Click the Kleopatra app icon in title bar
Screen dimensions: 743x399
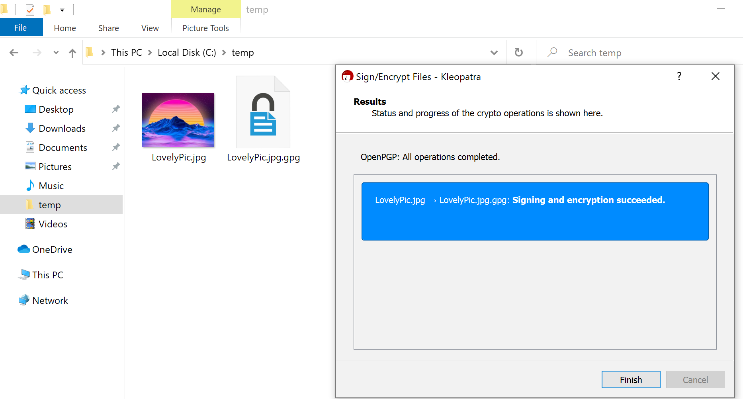click(347, 76)
